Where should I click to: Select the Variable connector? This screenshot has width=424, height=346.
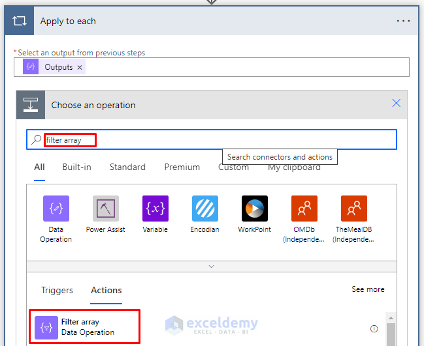(155, 214)
